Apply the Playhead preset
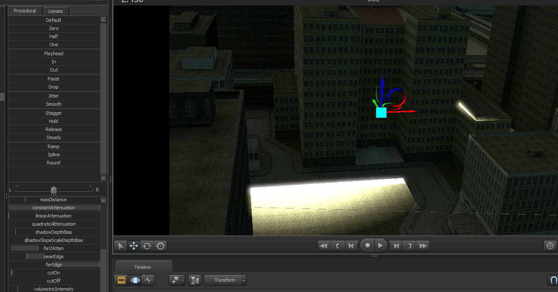The height and width of the screenshot is (292, 558). point(54,54)
